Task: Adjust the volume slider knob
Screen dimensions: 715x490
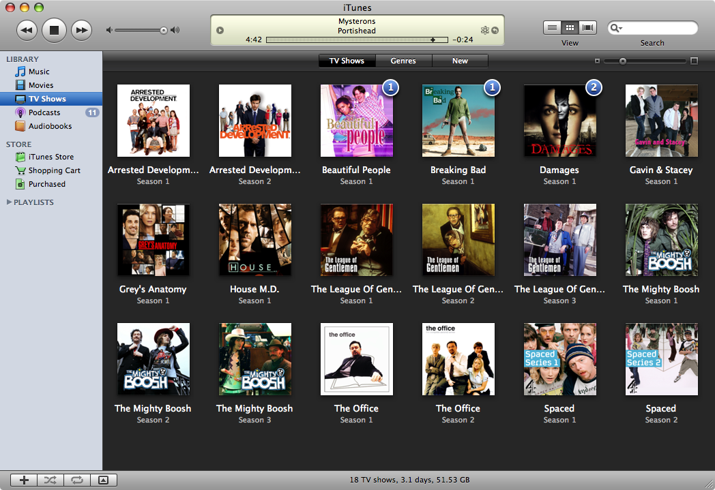Action: click(163, 31)
